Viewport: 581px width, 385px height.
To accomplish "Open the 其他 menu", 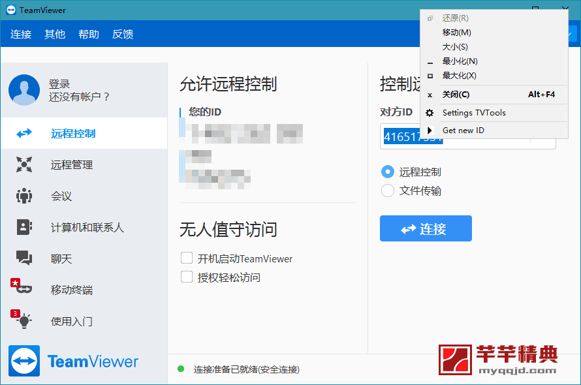I will click(x=55, y=34).
